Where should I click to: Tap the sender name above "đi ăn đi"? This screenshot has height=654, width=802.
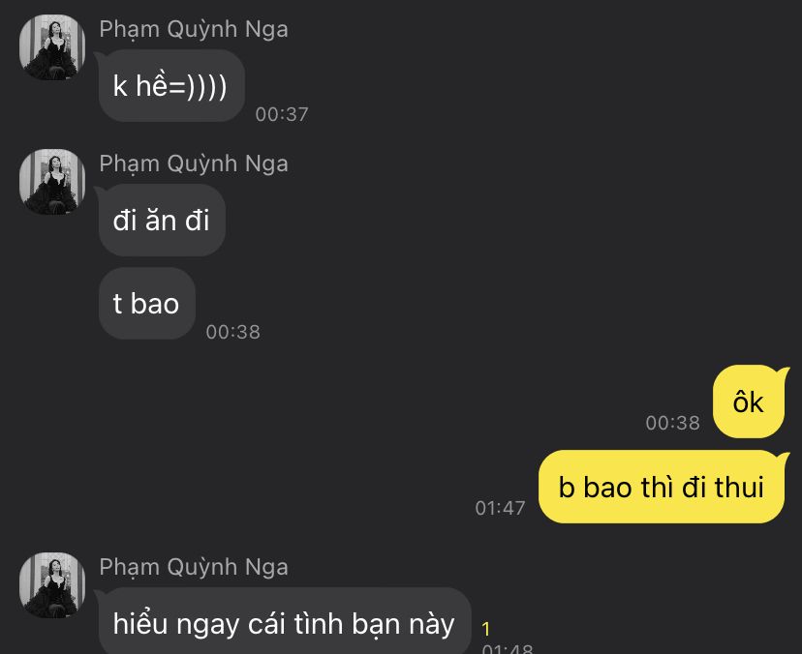point(194,163)
